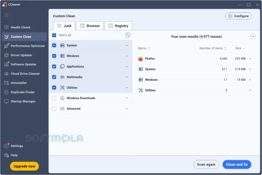
Task: Expand the Windows Downloads chevron
Action: pyautogui.click(x=127, y=98)
